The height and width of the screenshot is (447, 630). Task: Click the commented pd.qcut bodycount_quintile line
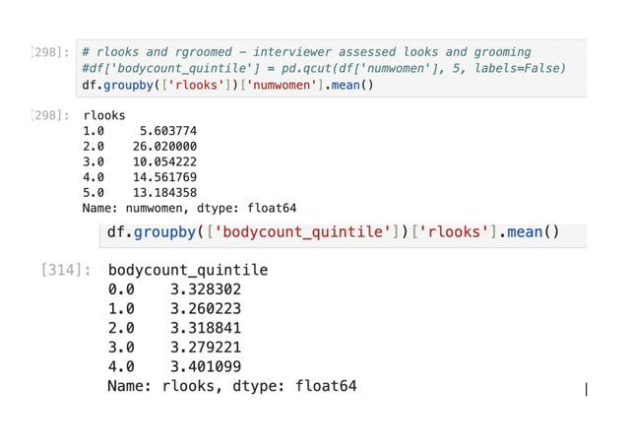click(x=324, y=68)
